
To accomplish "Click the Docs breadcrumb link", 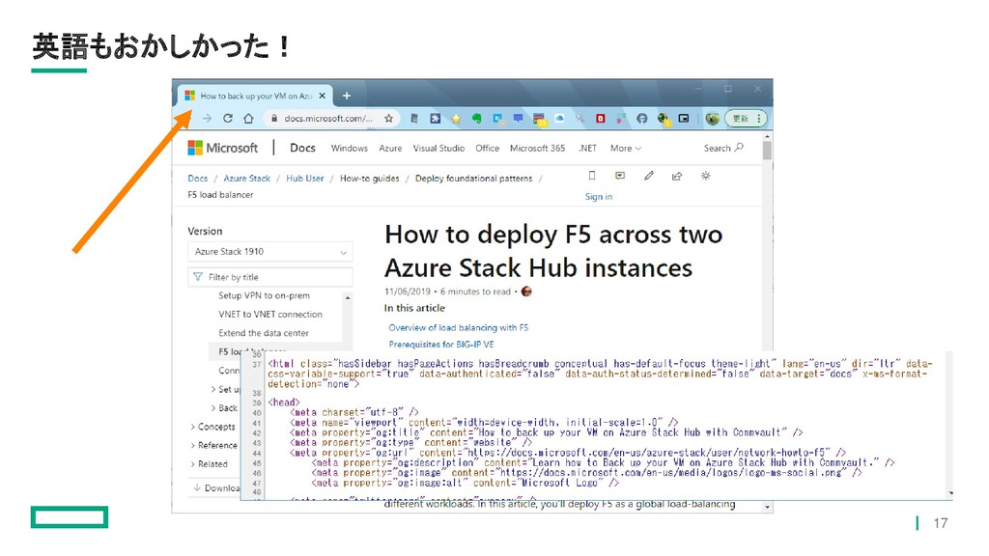I will click(197, 179).
